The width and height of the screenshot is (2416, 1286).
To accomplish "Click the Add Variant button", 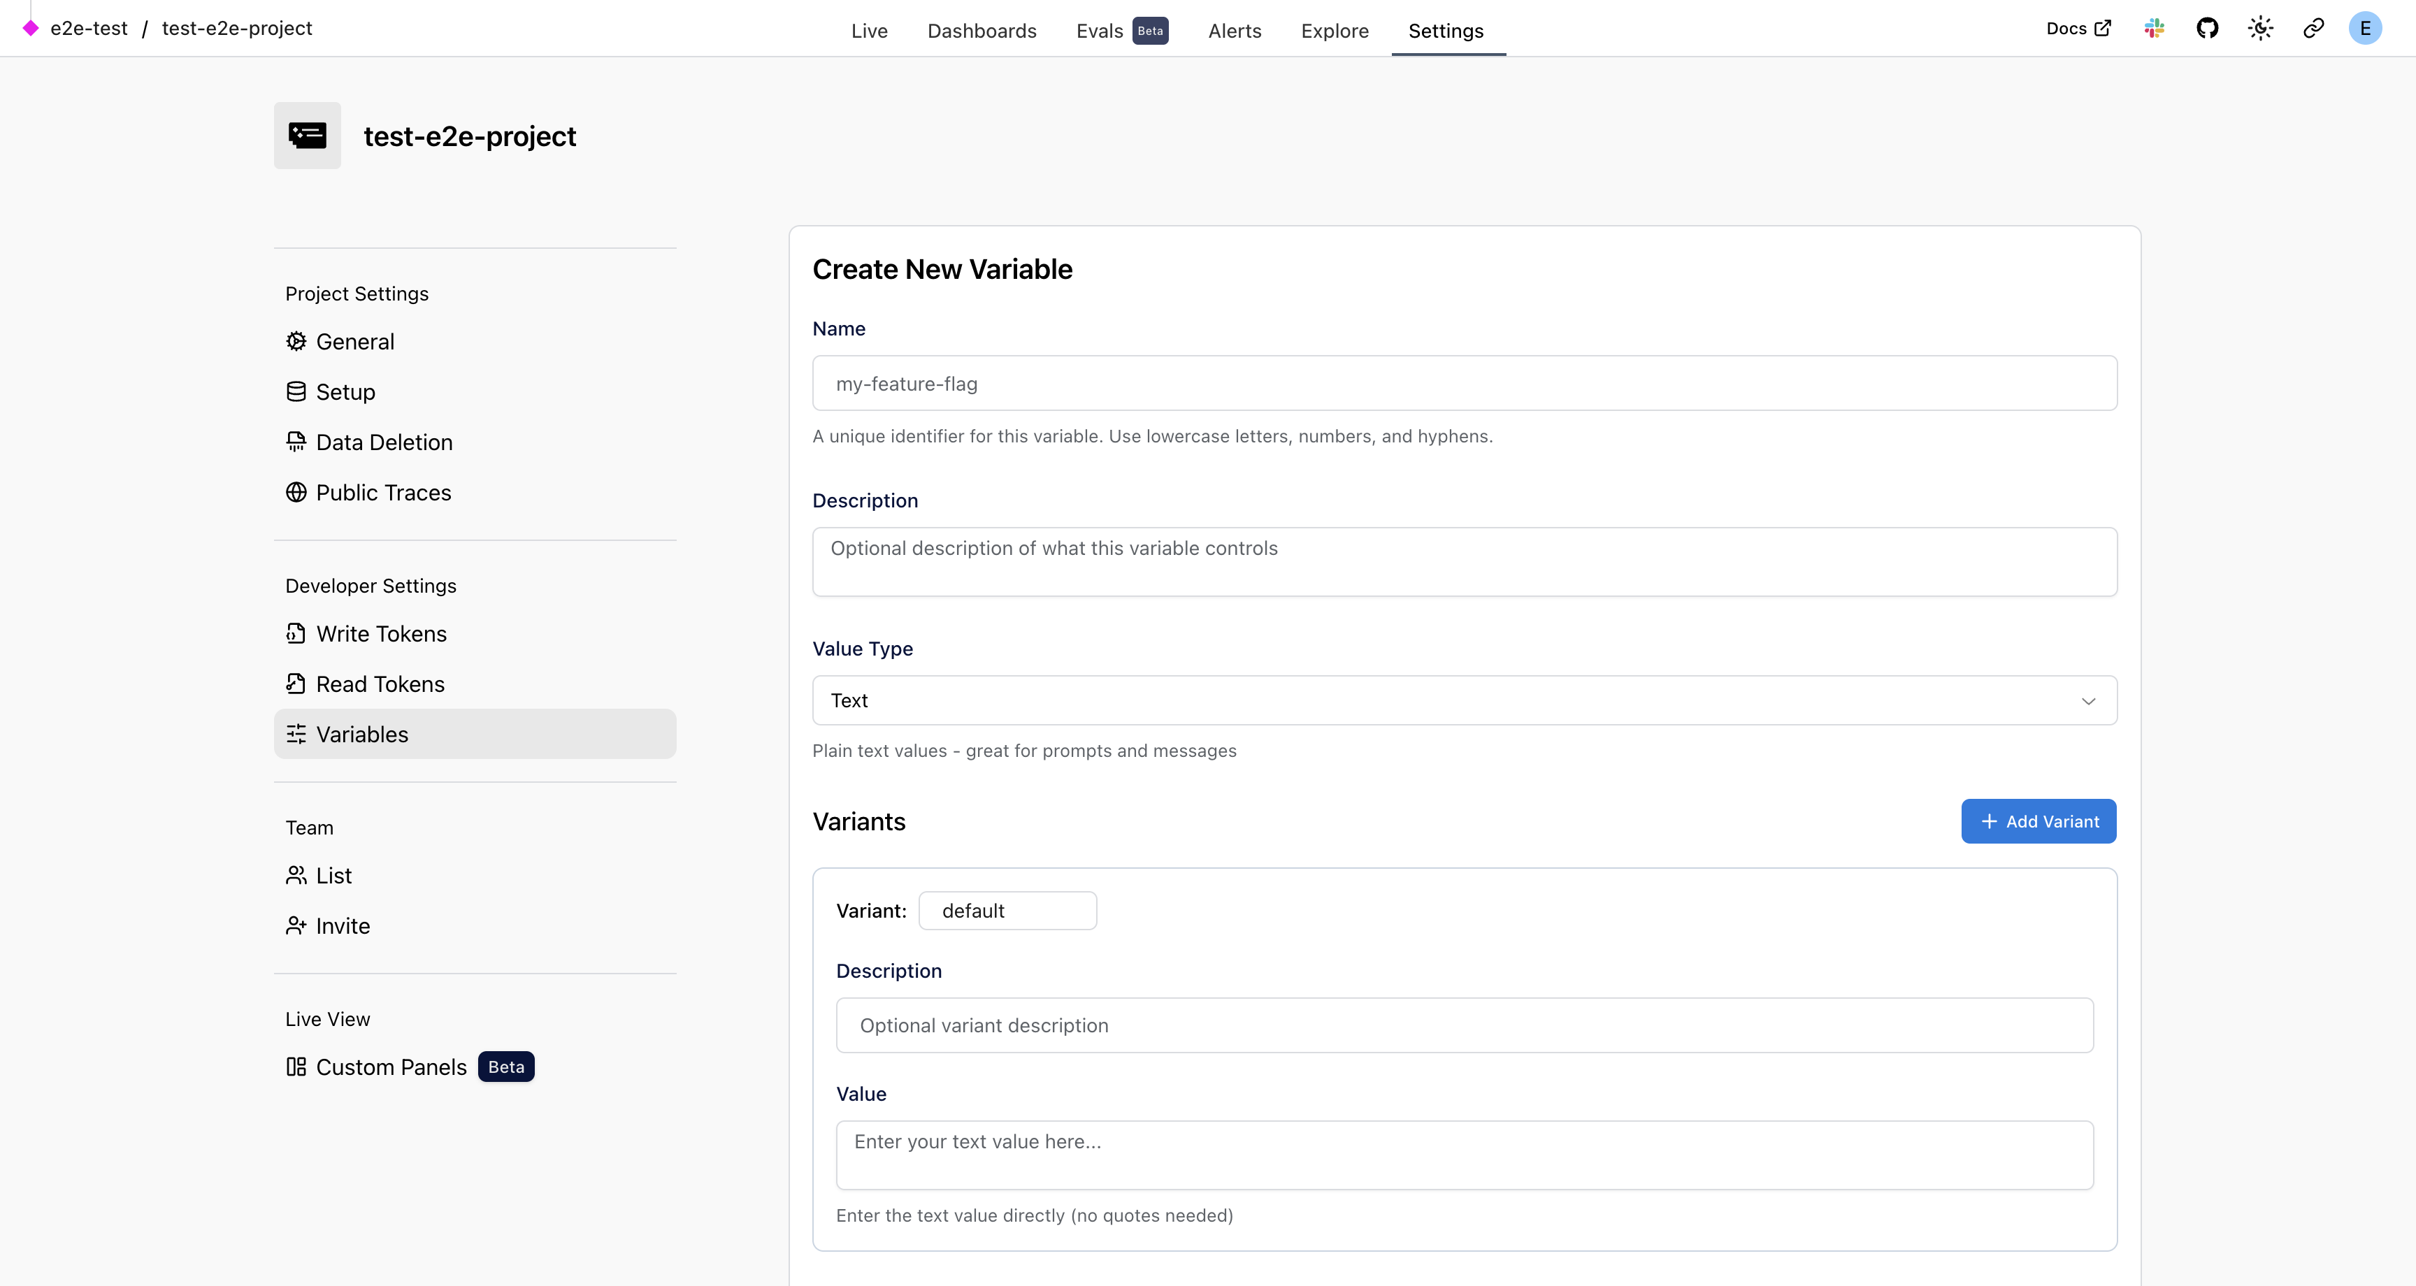I will [2038, 822].
